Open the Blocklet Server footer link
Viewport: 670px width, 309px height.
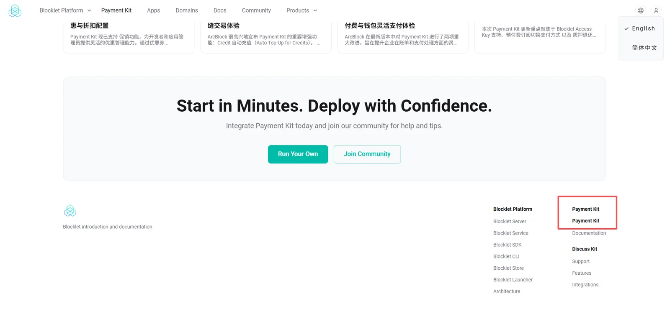pyautogui.click(x=510, y=222)
